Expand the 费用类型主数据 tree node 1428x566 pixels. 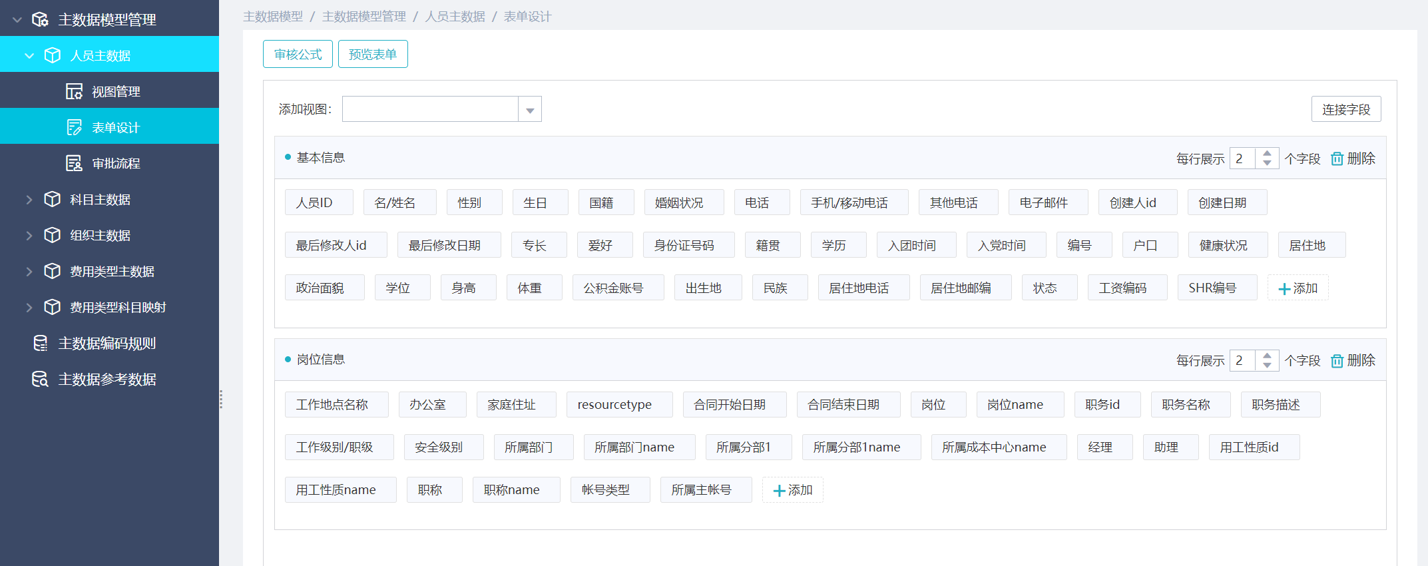click(x=29, y=271)
